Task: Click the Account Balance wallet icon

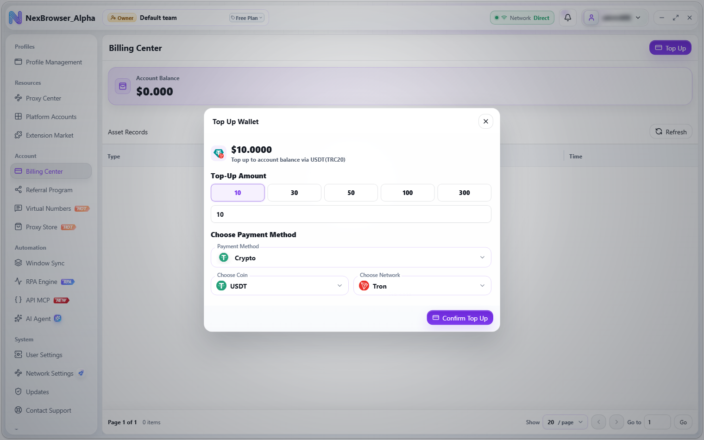Action: click(123, 86)
